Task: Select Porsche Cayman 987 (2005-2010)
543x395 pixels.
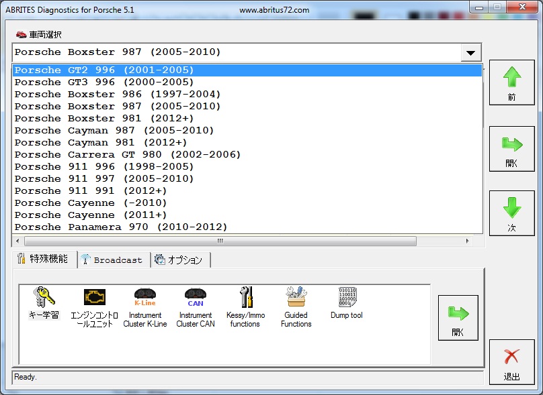Action: tap(247, 131)
